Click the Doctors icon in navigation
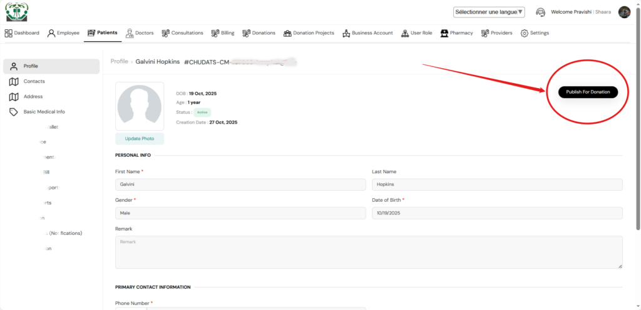The image size is (641, 310). tap(130, 33)
